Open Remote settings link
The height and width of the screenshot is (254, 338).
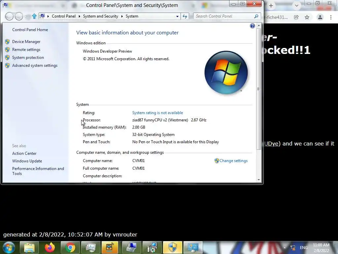click(26, 50)
